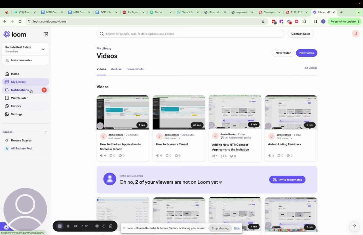
Task: Collapse the Loom sidebar panel icon
Action: pos(46,34)
